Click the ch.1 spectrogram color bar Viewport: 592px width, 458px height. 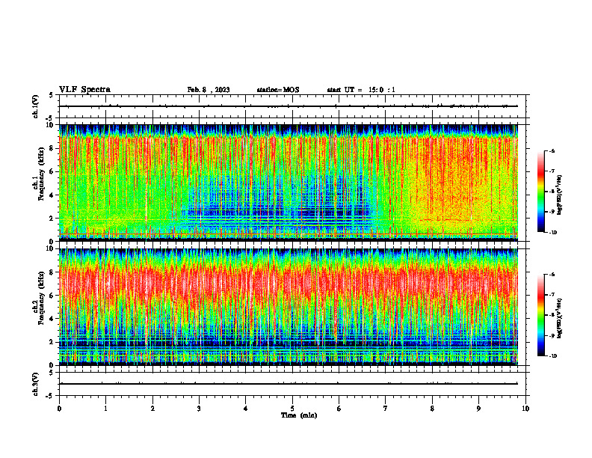tap(540, 192)
